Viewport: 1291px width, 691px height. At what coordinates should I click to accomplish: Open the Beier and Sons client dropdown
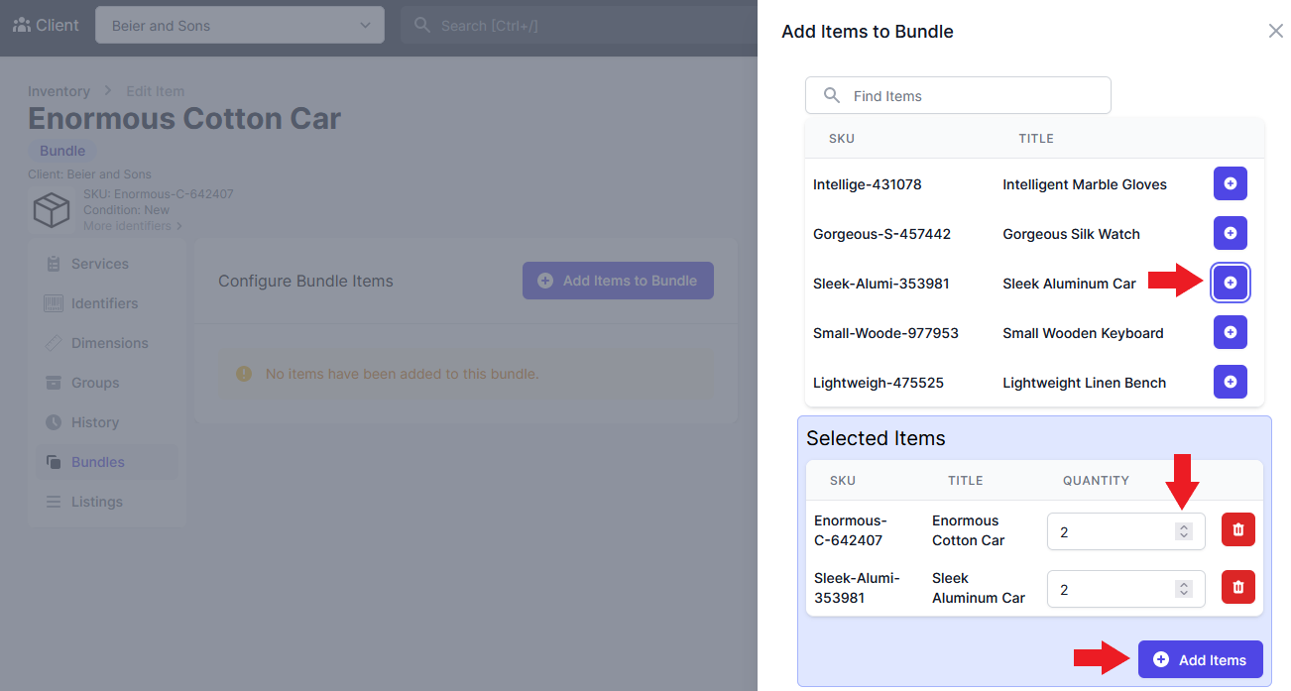(x=239, y=26)
